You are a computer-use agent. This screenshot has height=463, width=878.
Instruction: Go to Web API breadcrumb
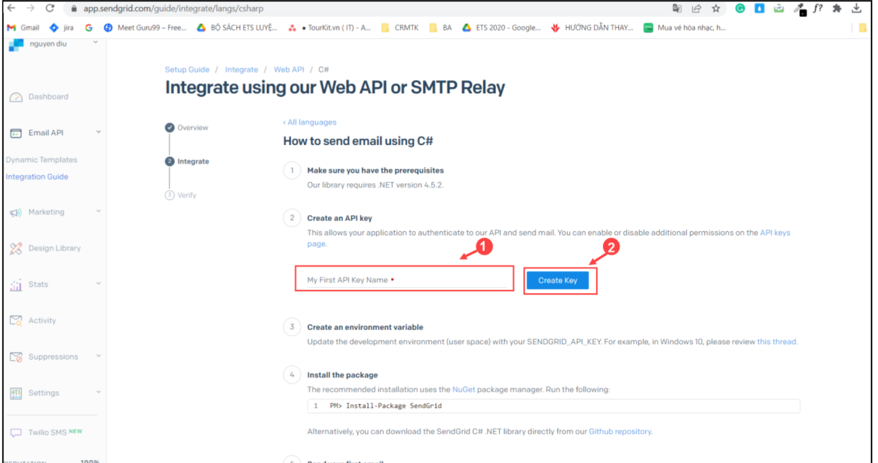point(289,70)
